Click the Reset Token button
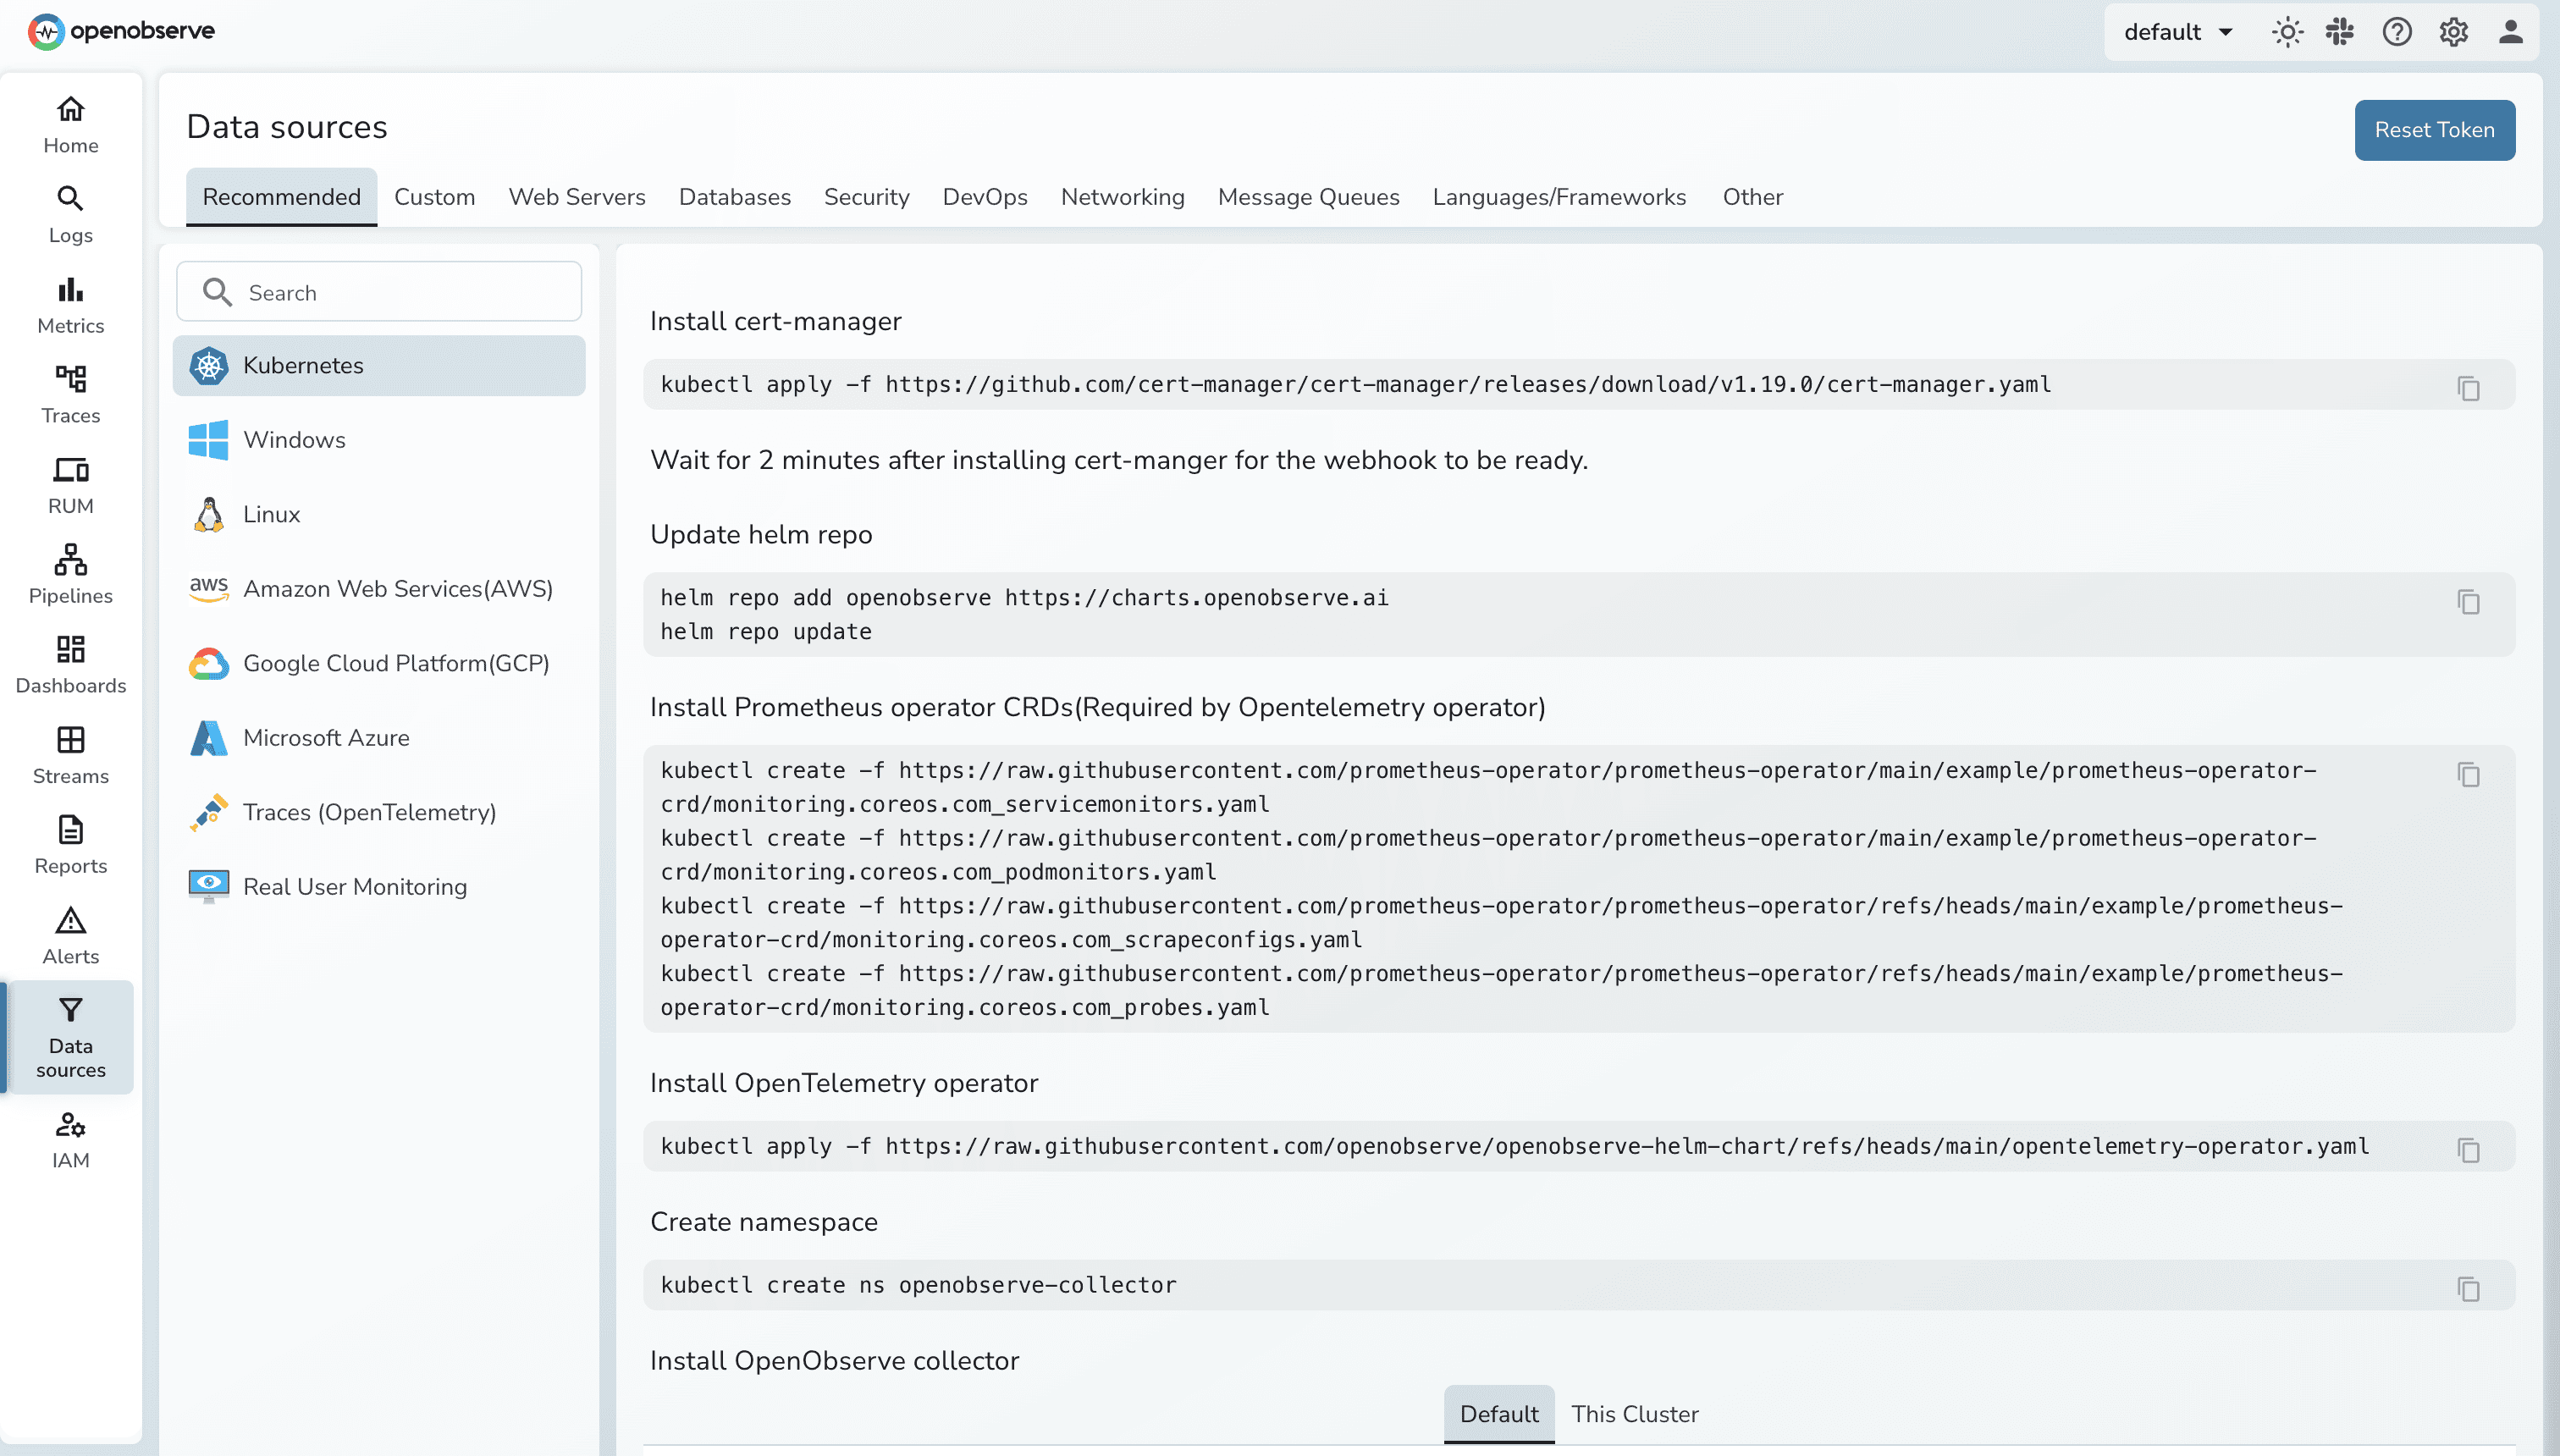Viewport: 2560px width, 1456px height. tap(2434, 129)
